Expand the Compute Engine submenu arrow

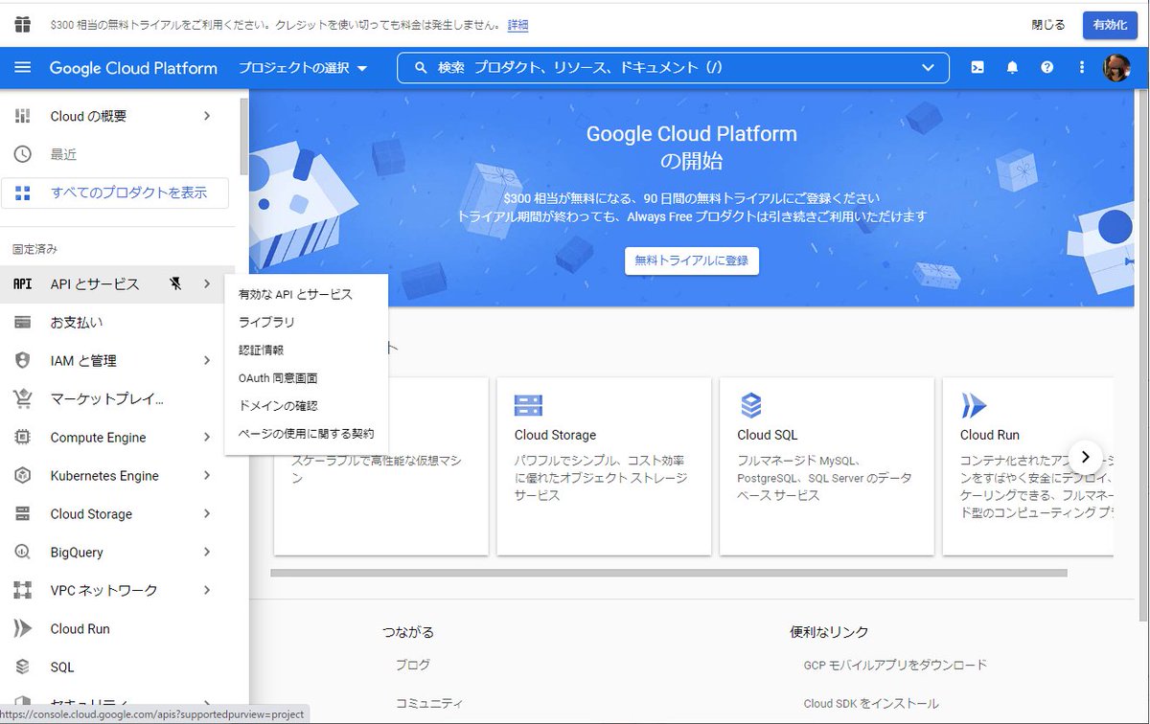[x=207, y=438]
